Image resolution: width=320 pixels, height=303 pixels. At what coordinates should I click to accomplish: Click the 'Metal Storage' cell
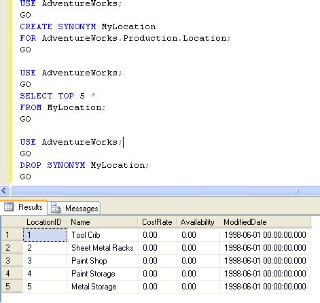click(x=103, y=287)
